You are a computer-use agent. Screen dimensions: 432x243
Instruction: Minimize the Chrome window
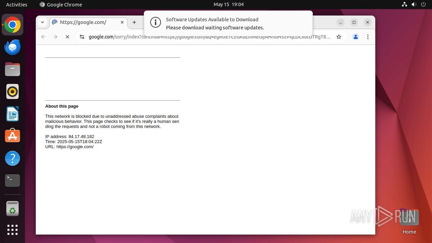tap(341, 22)
